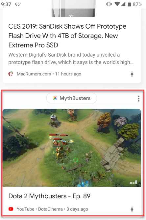Click the colorful asterisk icon beside MythBusters

point(55,98)
